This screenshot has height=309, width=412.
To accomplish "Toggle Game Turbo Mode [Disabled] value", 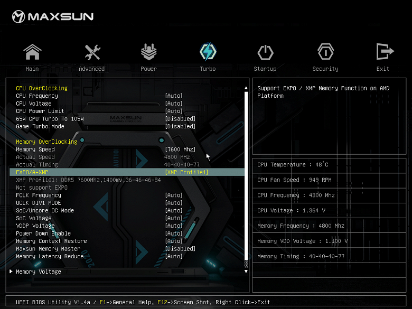I will [180, 126].
